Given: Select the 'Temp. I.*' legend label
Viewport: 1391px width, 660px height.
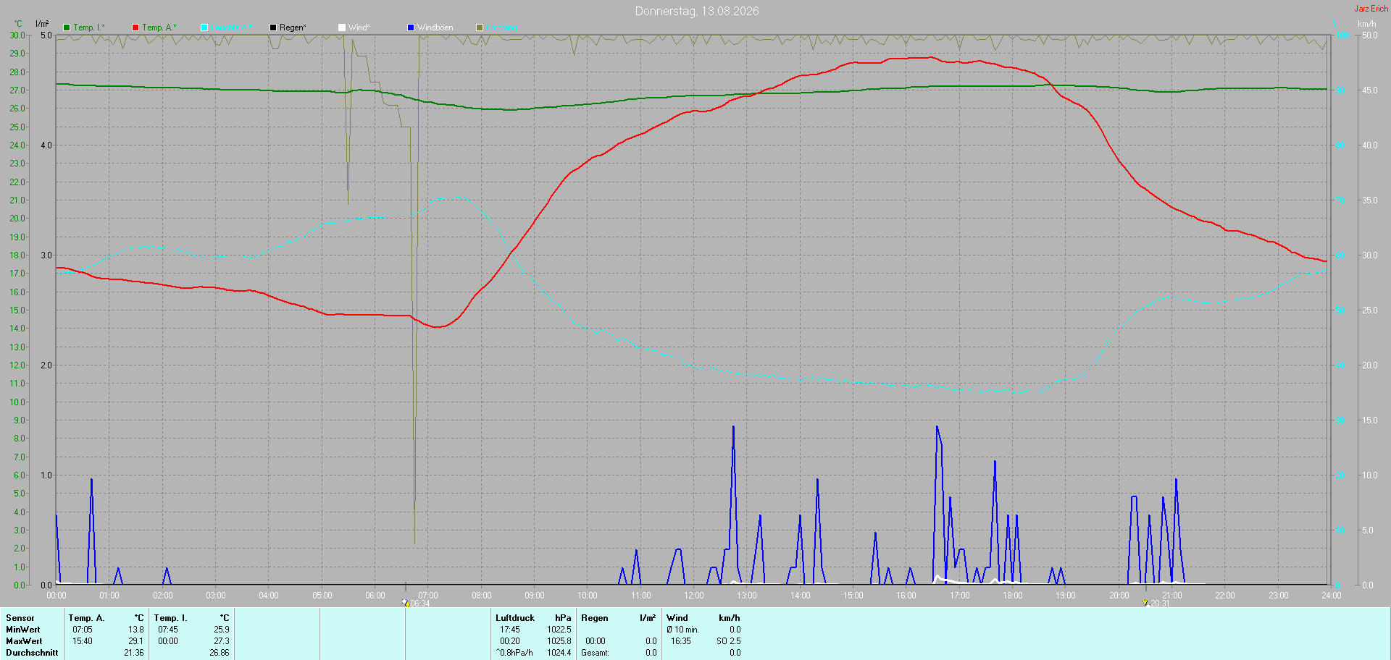Looking at the screenshot, I should point(89,27).
